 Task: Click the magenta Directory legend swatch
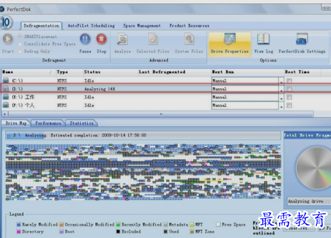pyautogui.click(x=19, y=232)
